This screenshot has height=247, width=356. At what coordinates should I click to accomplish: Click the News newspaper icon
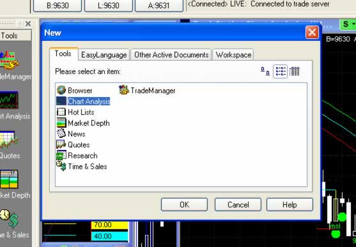[61, 133]
